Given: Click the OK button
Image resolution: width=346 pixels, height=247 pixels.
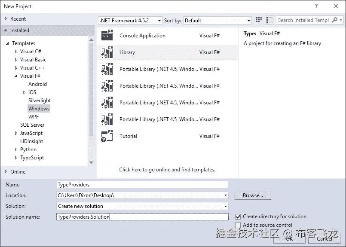Looking at the screenshot, I should coord(289,238).
